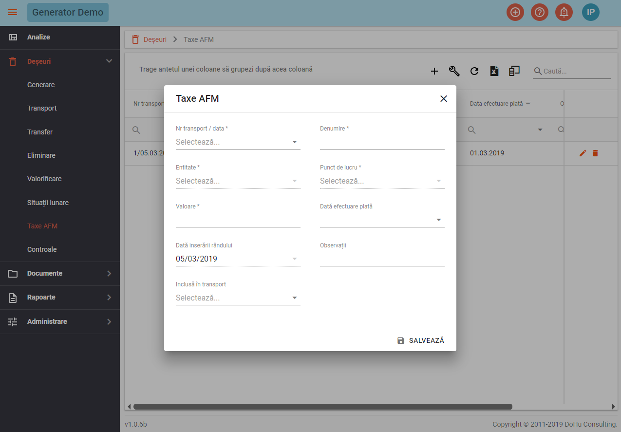Expand the Documente section chevron

pos(109,273)
